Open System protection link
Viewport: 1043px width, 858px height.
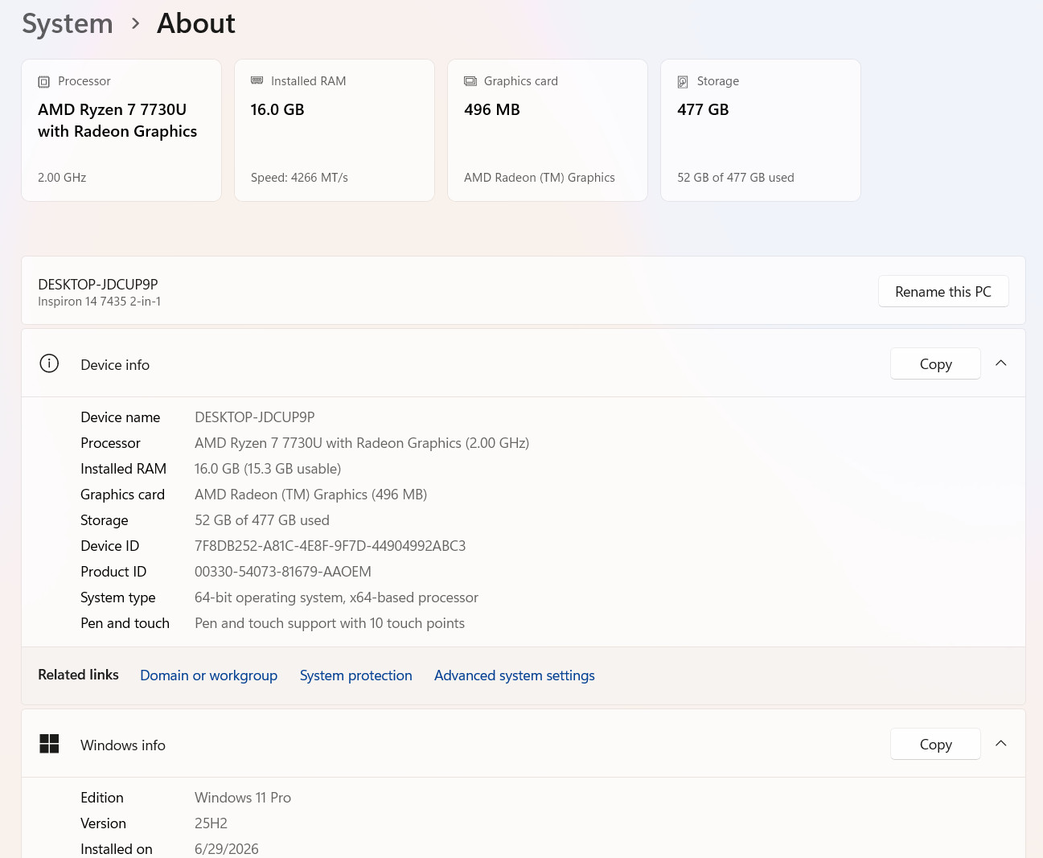point(356,675)
